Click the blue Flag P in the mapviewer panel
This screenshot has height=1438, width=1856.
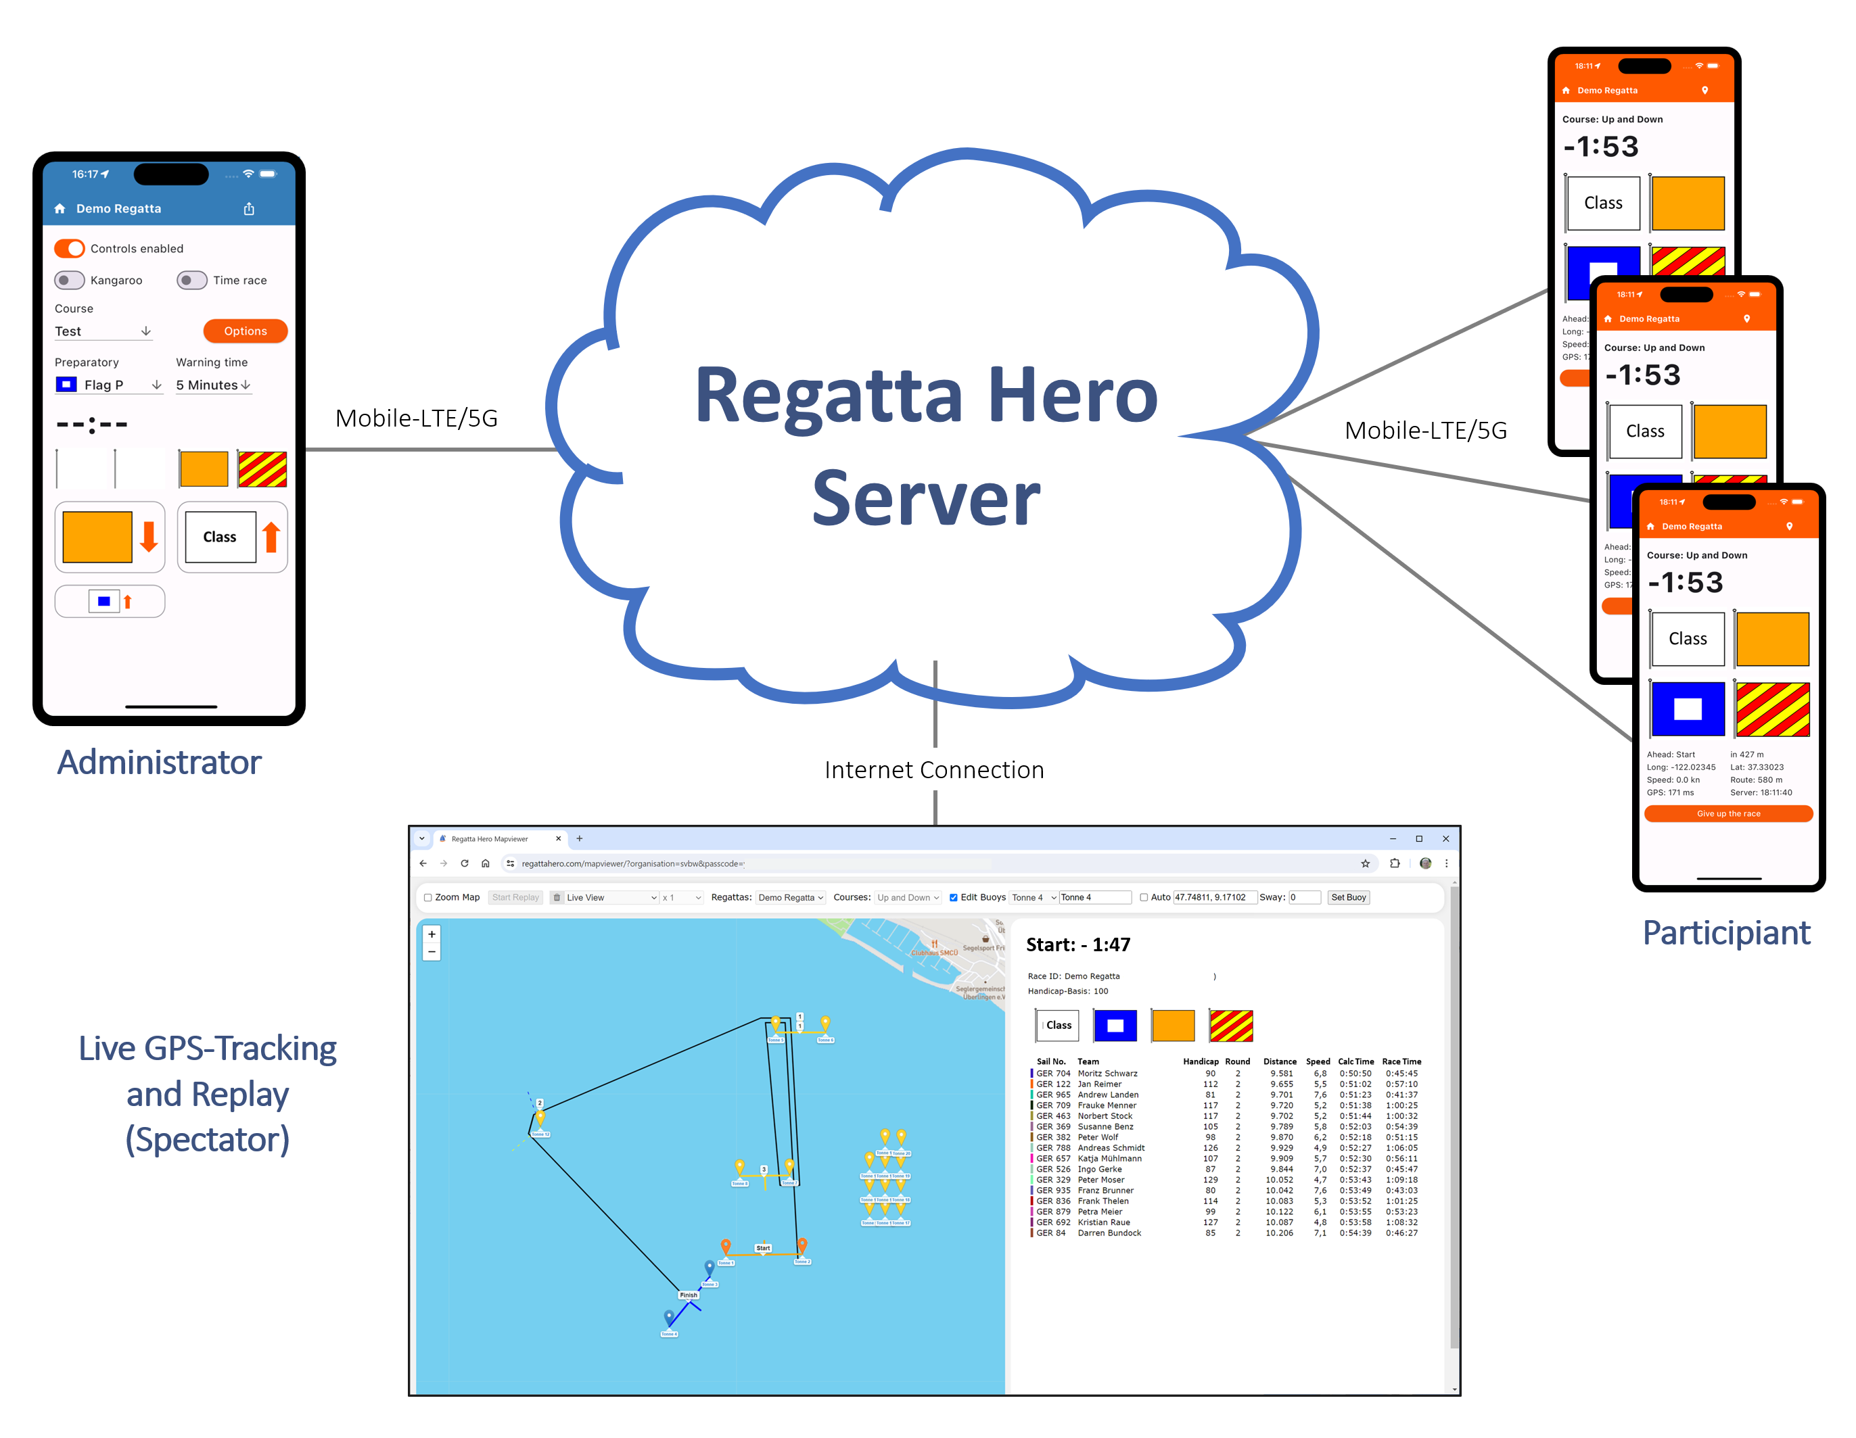1115,1025
